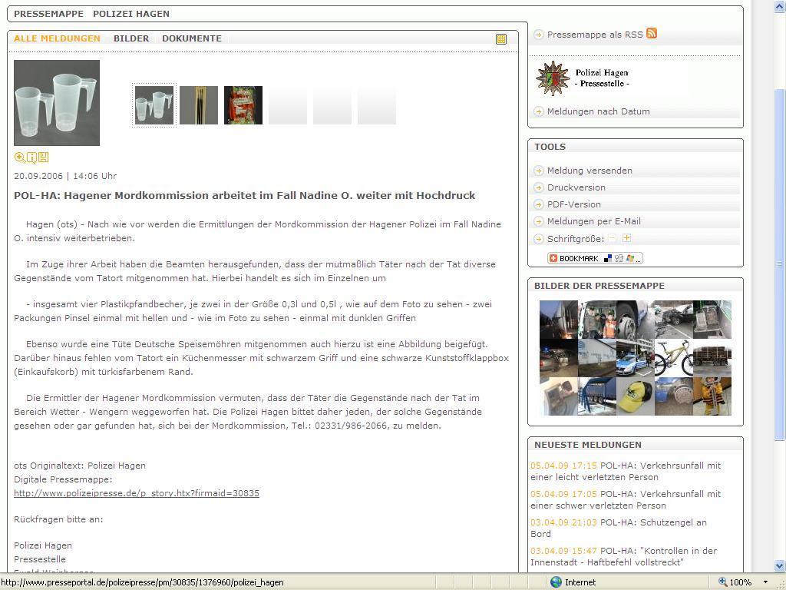Click the del.icio.us squares bookmark icon
The width and height of the screenshot is (786, 590).
[x=608, y=258]
